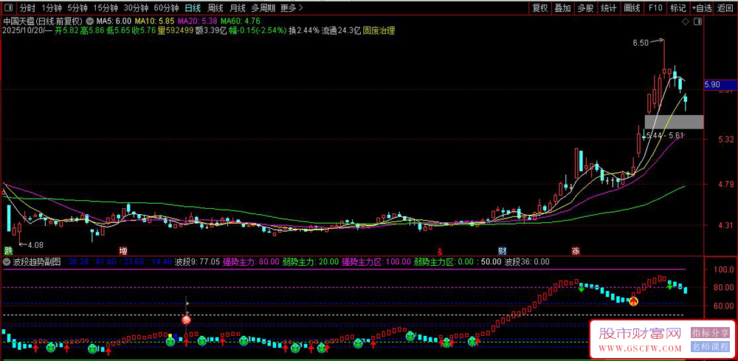The height and width of the screenshot is (361, 738).
Task: Activate the 画线 drawing tool
Action: point(632,8)
